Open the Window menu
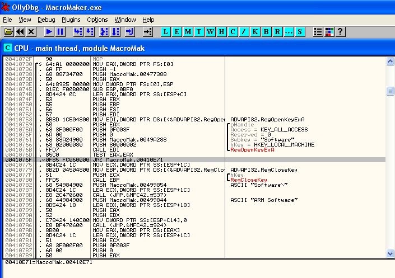Image resolution: width=395 pixels, height=278 pixels. click(x=125, y=20)
